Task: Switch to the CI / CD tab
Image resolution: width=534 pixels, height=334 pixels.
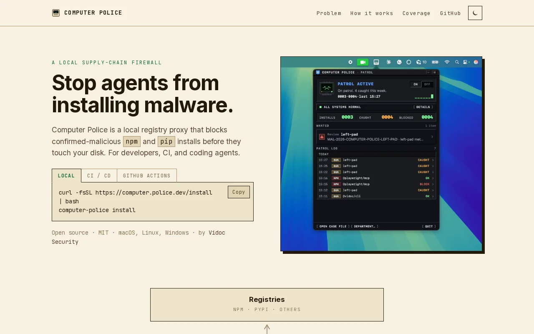Action: 99,176
